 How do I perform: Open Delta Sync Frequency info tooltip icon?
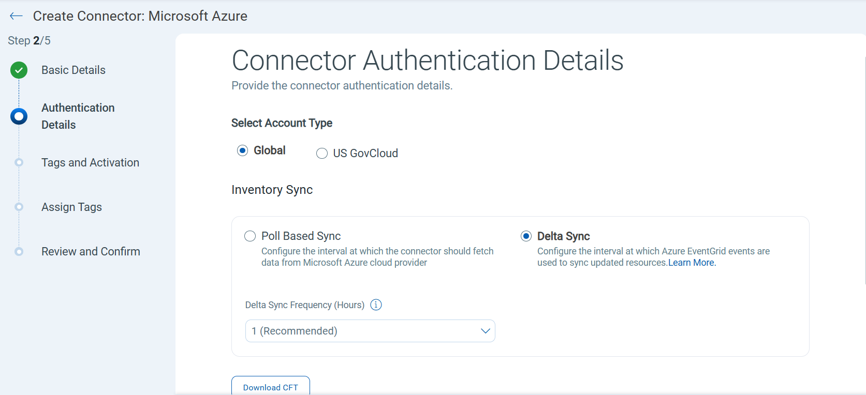tap(376, 305)
